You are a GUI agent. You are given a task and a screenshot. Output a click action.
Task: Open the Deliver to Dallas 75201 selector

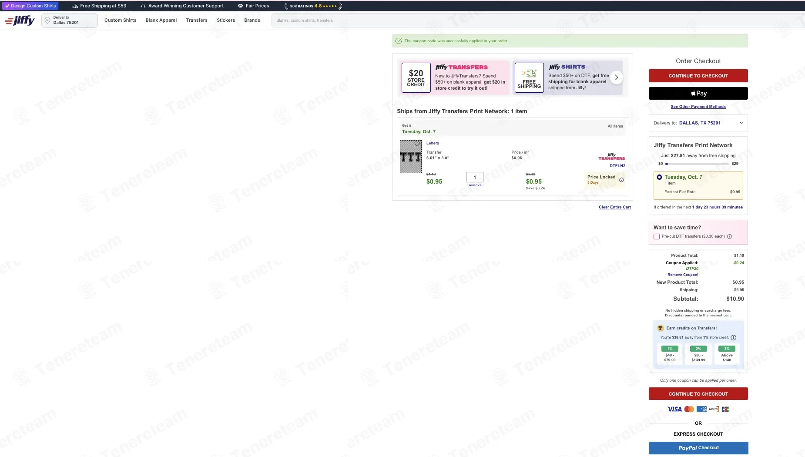tap(70, 20)
